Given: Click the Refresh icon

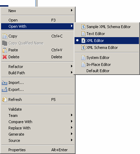Looking at the screenshot, I should pyautogui.click(x=5, y=100).
